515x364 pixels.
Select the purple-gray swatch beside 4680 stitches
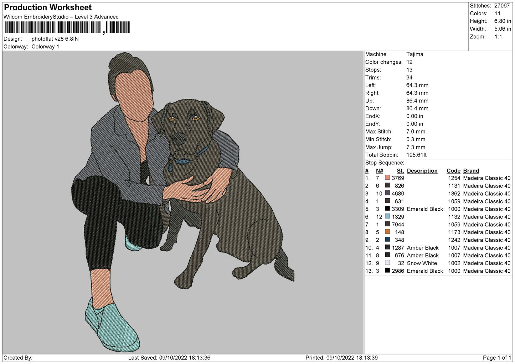pos(387,193)
